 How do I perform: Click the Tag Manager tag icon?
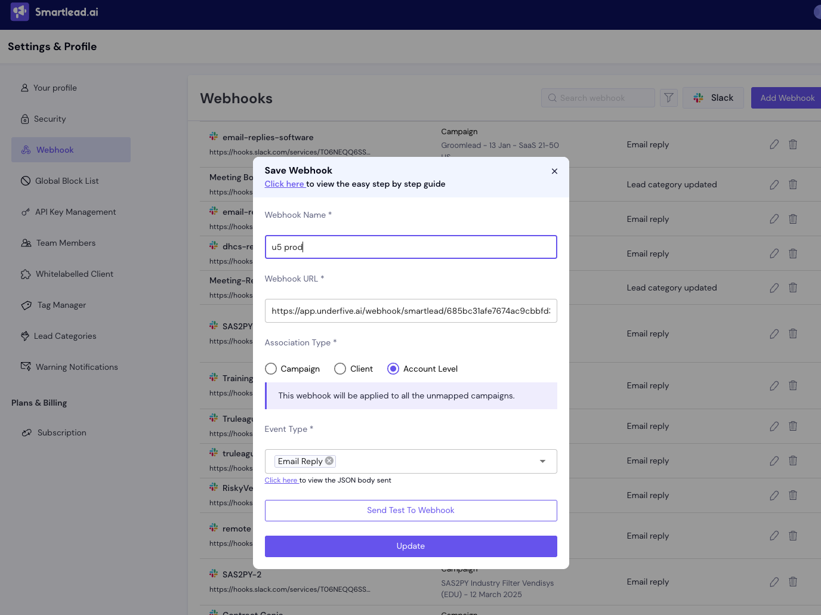[x=26, y=305]
